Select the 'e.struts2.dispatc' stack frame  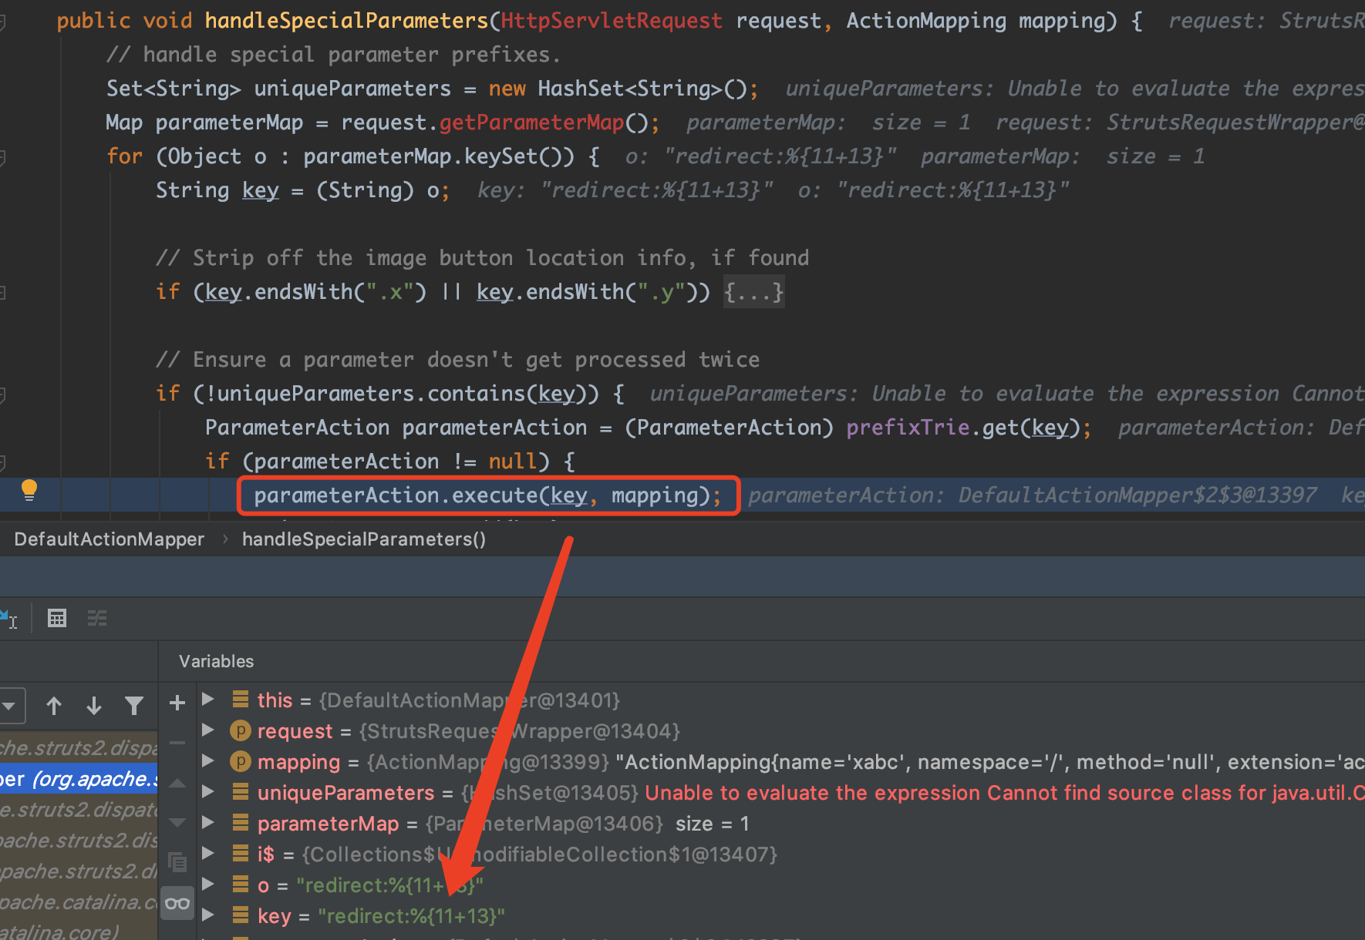point(79,809)
